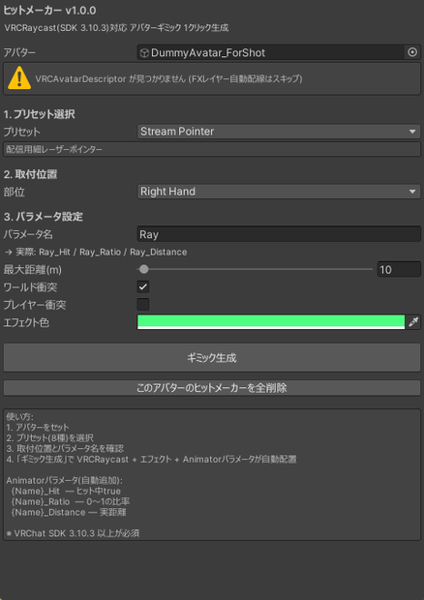Image resolution: width=424 pixels, height=600 pixels.
Task: Click the 使い方 help text box
Action: pyautogui.click(x=212, y=474)
